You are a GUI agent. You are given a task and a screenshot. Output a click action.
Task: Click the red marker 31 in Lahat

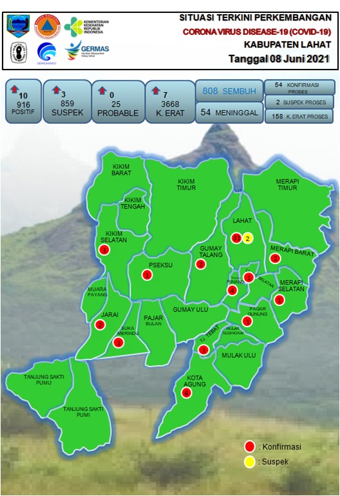pyautogui.click(x=236, y=238)
